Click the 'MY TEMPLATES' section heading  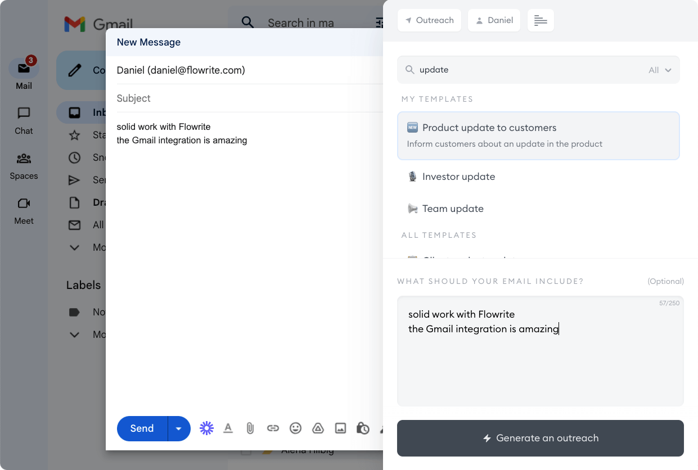(x=437, y=99)
